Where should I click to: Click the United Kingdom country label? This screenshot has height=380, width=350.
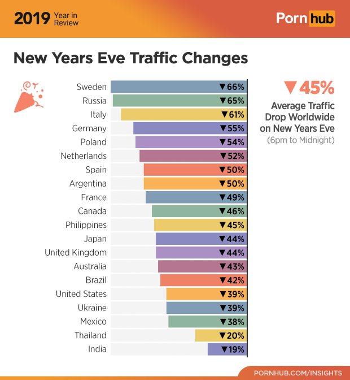tap(76, 253)
